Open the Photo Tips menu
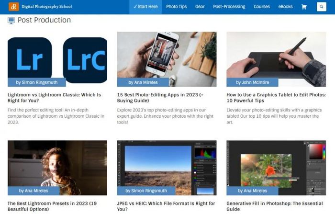The height and width of the screenshot is (214, 335). point(176,7)
